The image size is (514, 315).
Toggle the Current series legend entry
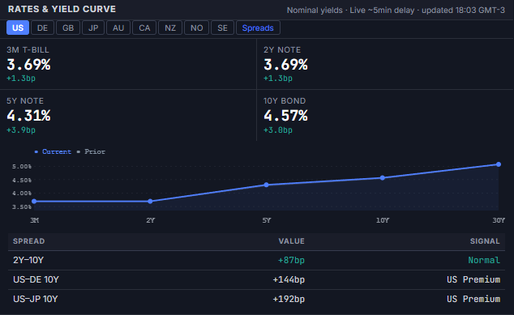[x=54, y=151]
